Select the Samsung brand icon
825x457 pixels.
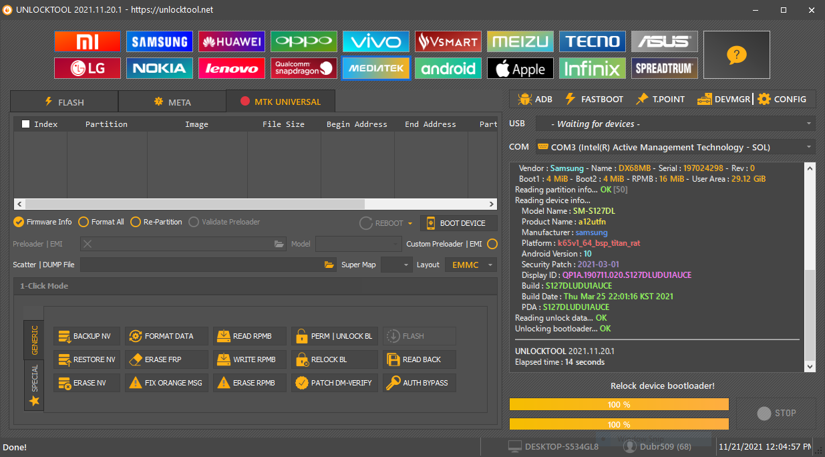(x=160, y=41)
